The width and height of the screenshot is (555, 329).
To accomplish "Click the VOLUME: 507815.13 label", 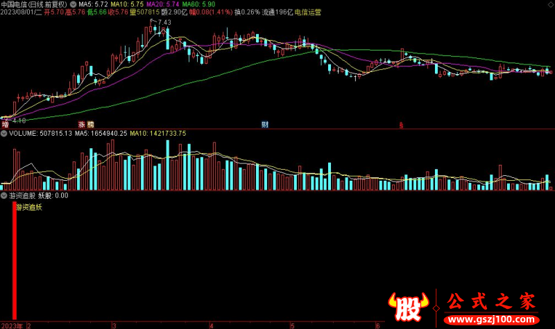I will pyautogui.click(x=40, y=134).
